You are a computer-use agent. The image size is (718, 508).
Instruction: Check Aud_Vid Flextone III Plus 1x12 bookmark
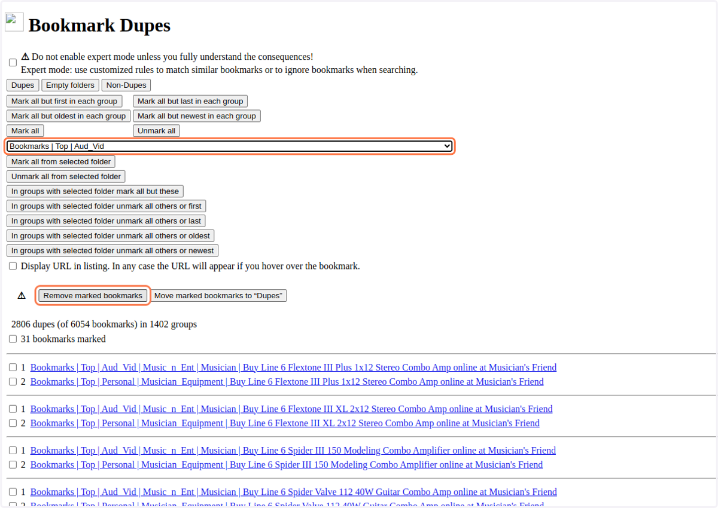[13, 368]
